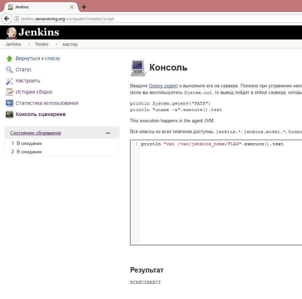Click line number 1 in editor gutter

(137, 144)
